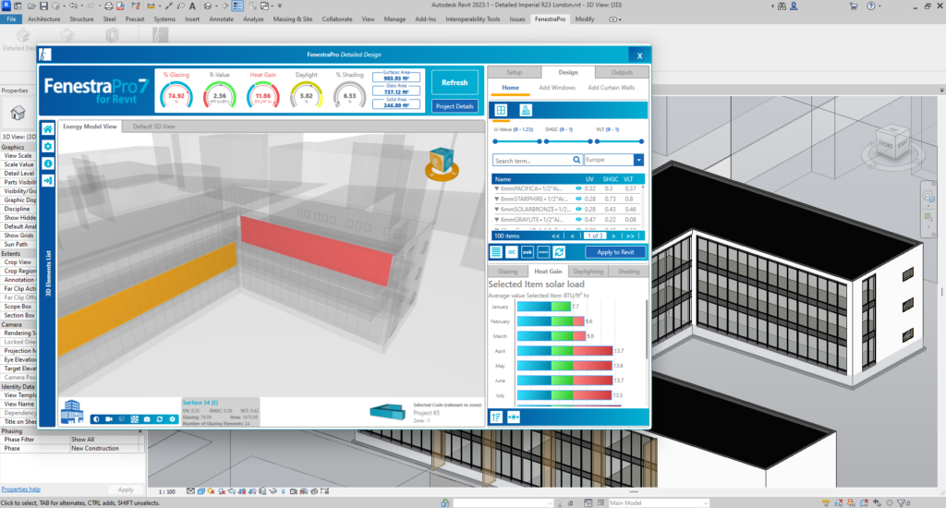This screenshot has height=508, width=946.
Task: Adjust the U-Value range slider
Action: click(517, 141)
